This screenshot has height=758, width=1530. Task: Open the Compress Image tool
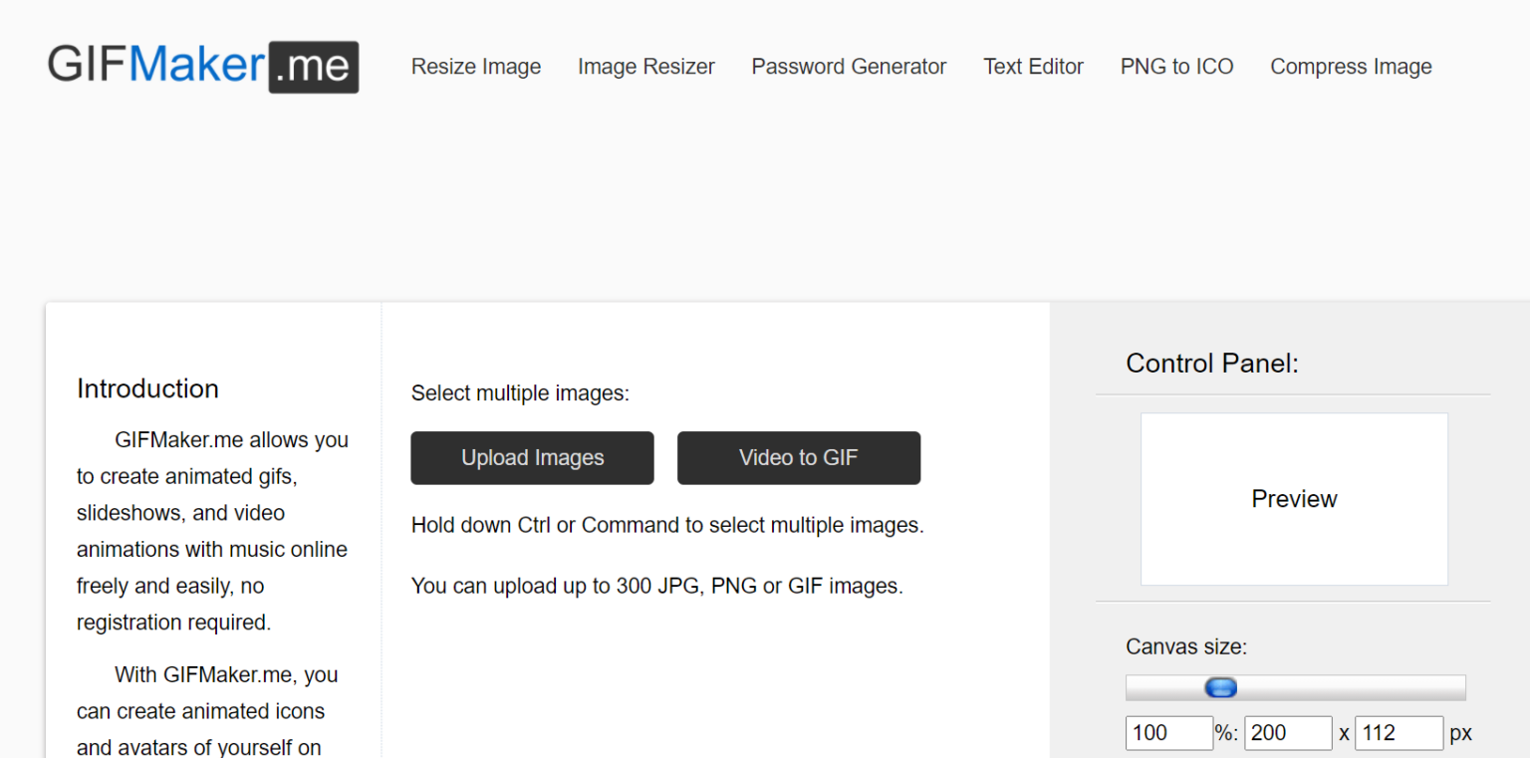coord(1351,67)
